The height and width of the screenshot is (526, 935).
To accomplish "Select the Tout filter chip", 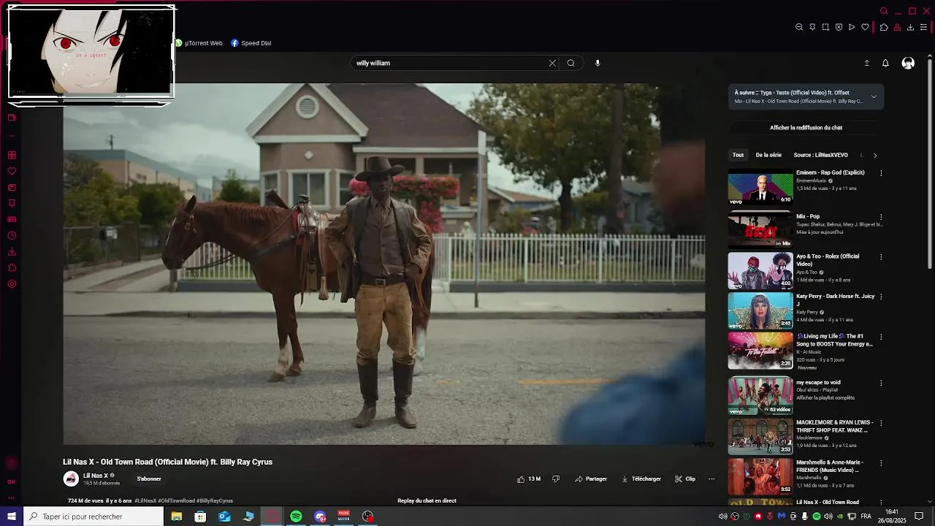I will 738,155.
